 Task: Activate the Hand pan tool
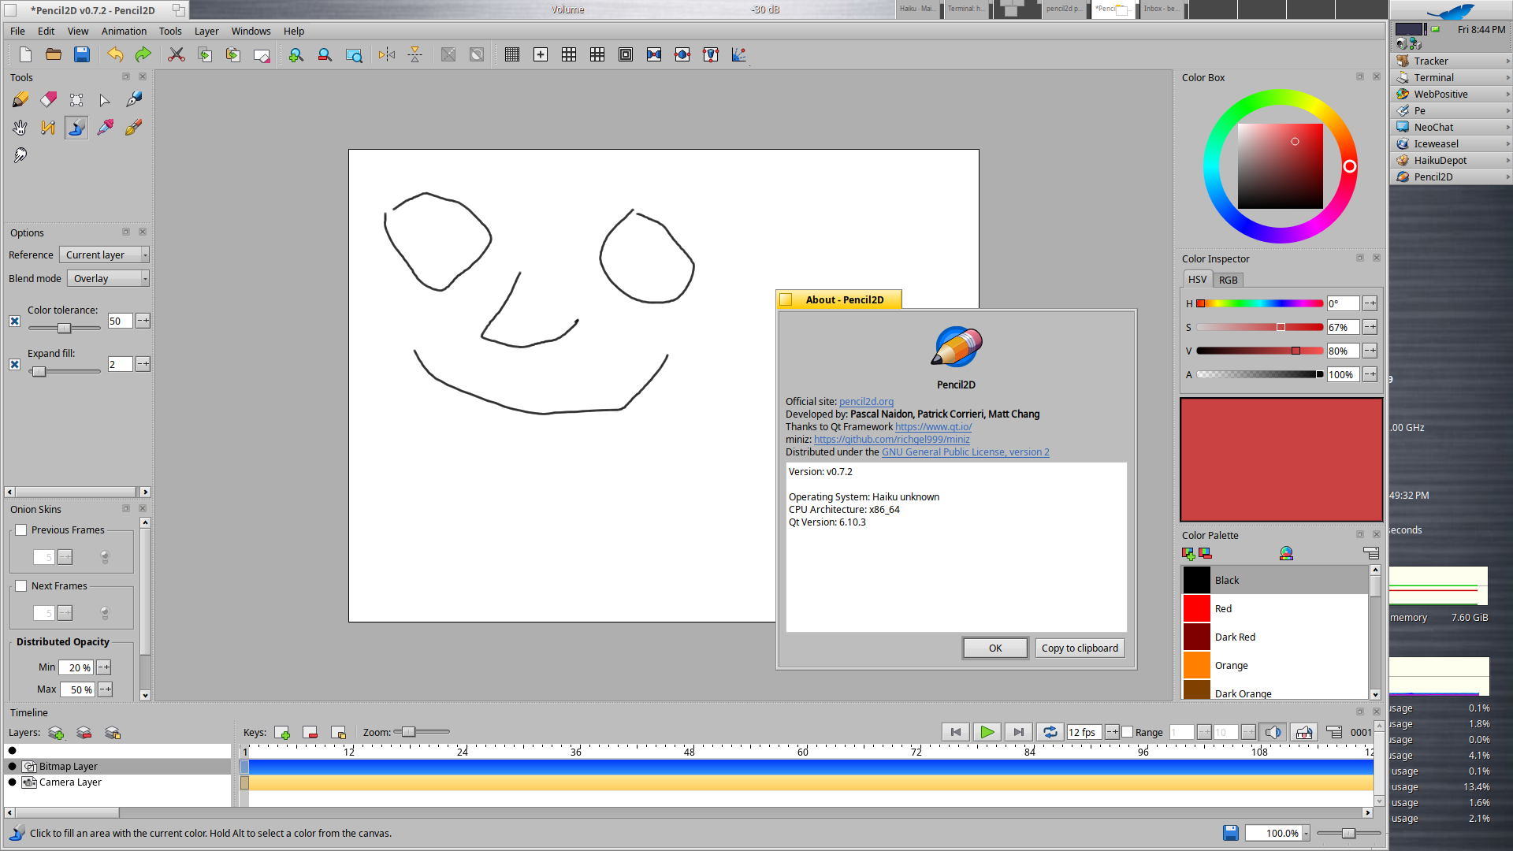pyautogui.click(x=20, y=127)
